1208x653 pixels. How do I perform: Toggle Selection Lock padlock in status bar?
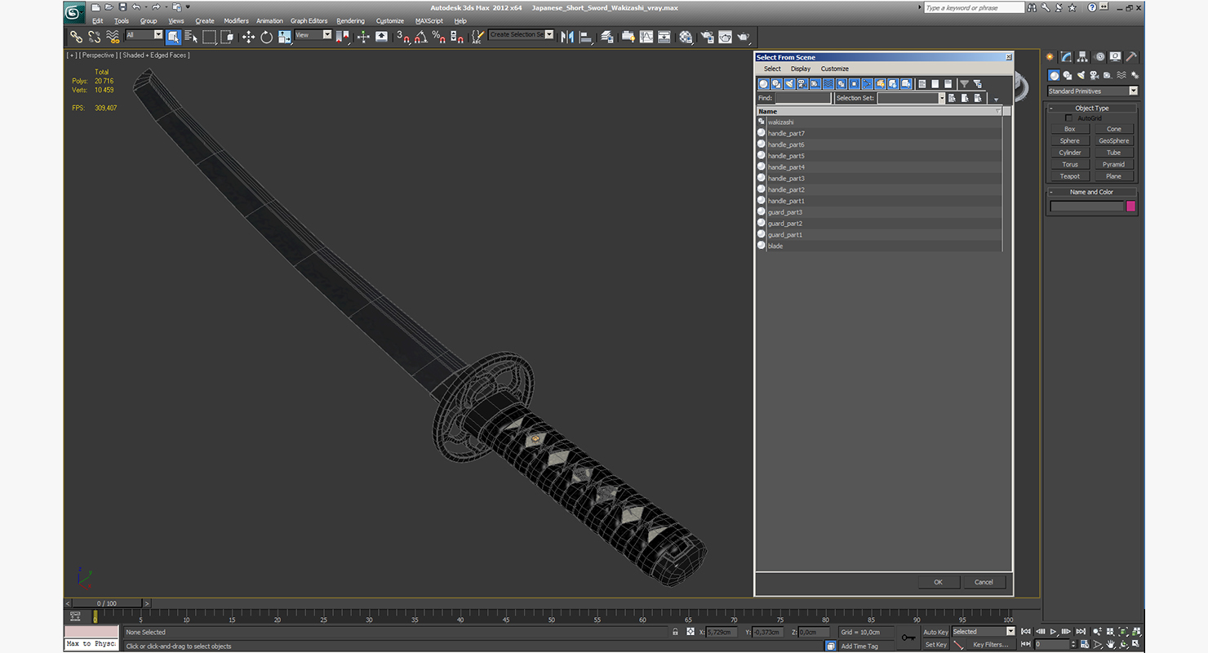[675, 632]
